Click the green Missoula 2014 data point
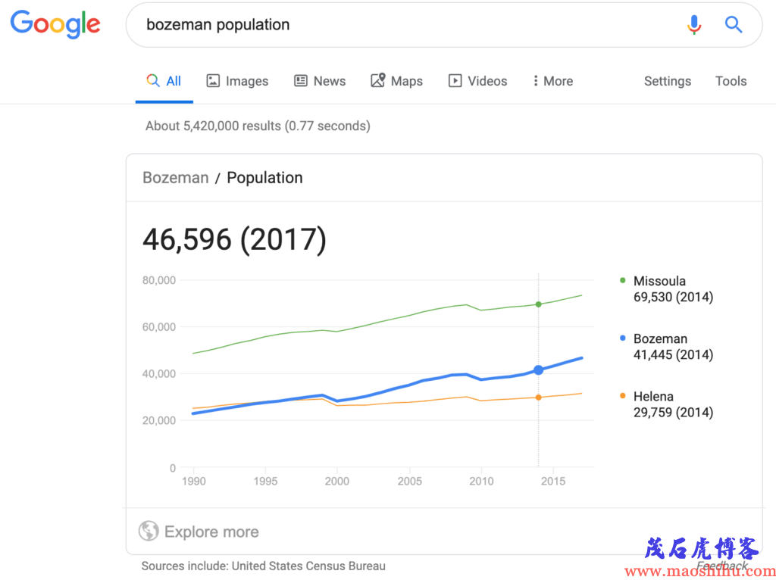The width and height of the screenshot is (776, 580). coord(539,304)
